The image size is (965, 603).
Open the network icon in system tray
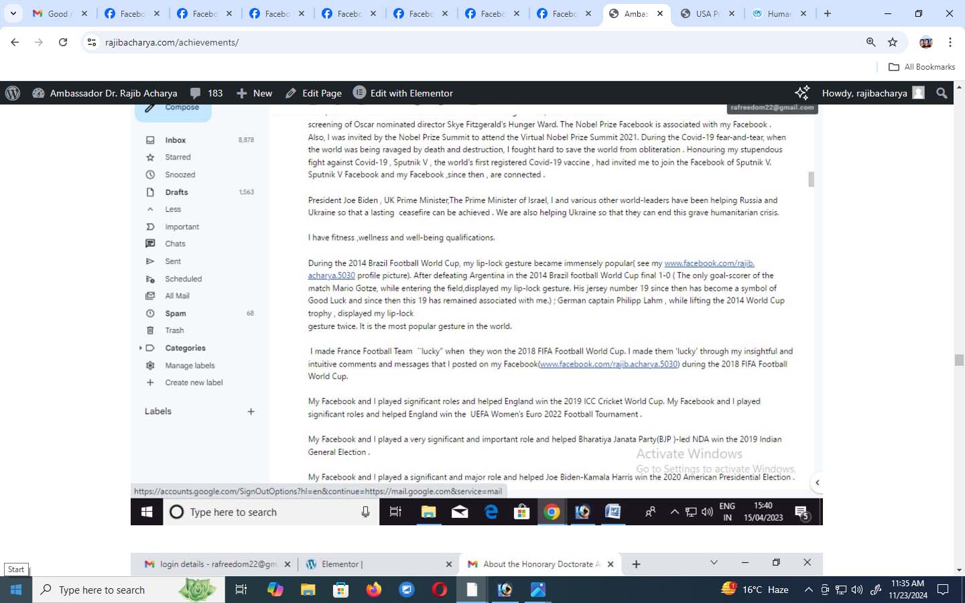coord(841,590)
